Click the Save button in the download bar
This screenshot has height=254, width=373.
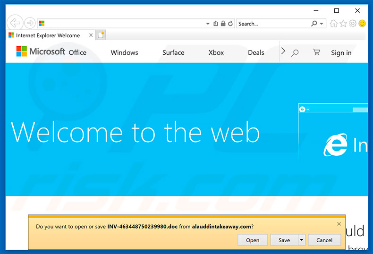click(x=284, y=240)
